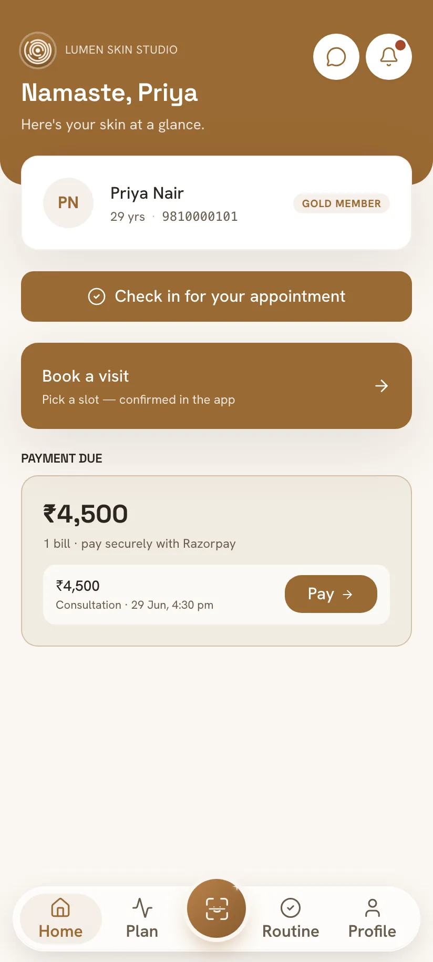This screenshot has width=433, height=962.
Task: Tap the Gold Member badge
Action: (342, 203)
